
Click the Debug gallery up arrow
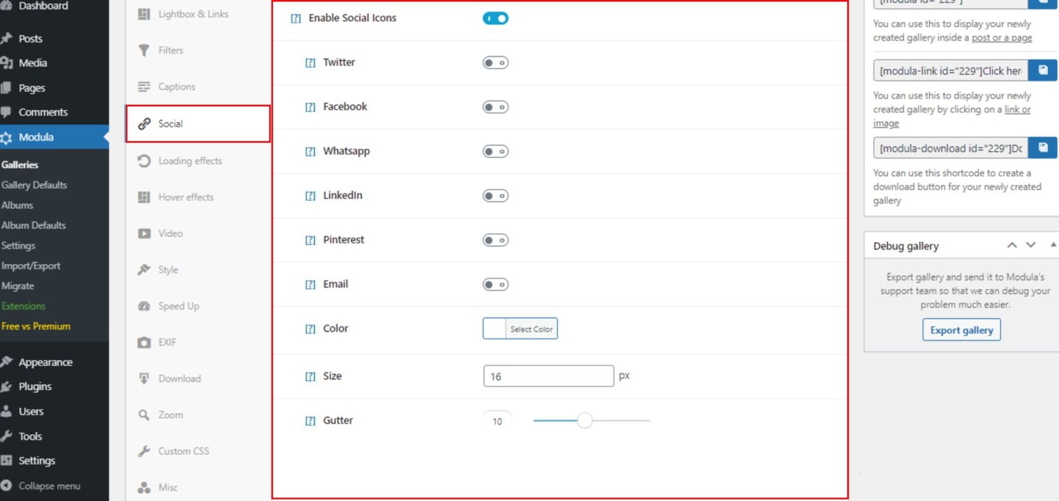pyautogui.click(x=1012, y=245)
